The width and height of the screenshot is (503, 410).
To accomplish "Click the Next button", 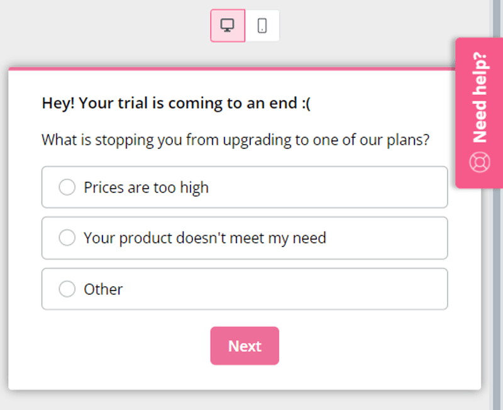I will 245,345.
